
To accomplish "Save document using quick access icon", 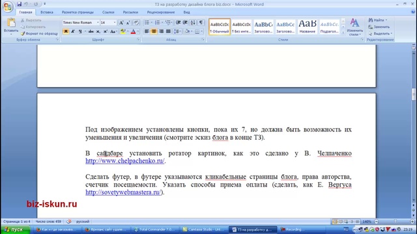I will coord(19,4).
